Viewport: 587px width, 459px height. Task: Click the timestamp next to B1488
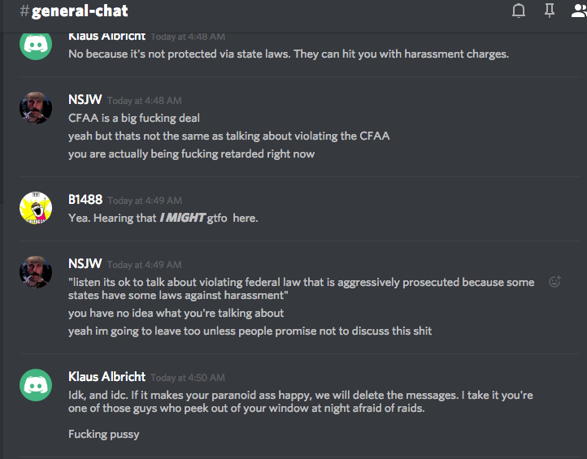pos(145,201)
